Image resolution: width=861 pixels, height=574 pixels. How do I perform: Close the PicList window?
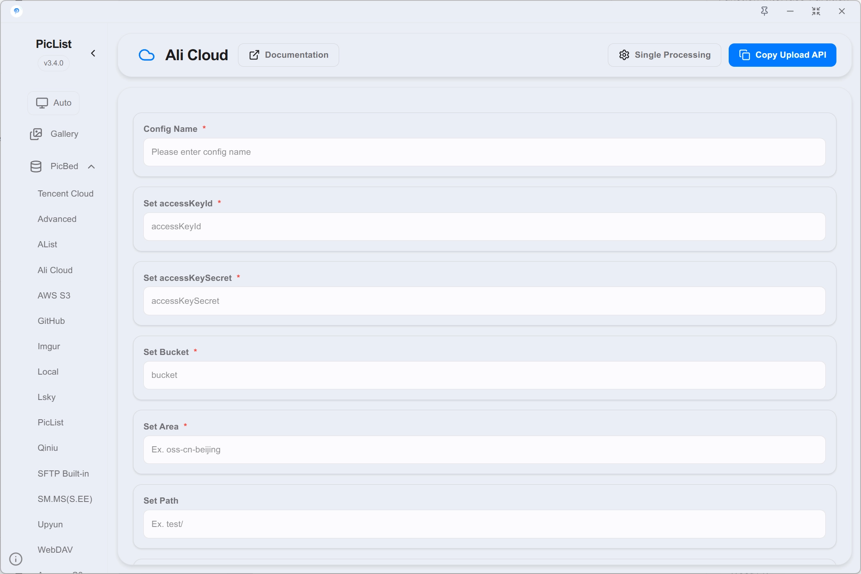click(842, 11)
